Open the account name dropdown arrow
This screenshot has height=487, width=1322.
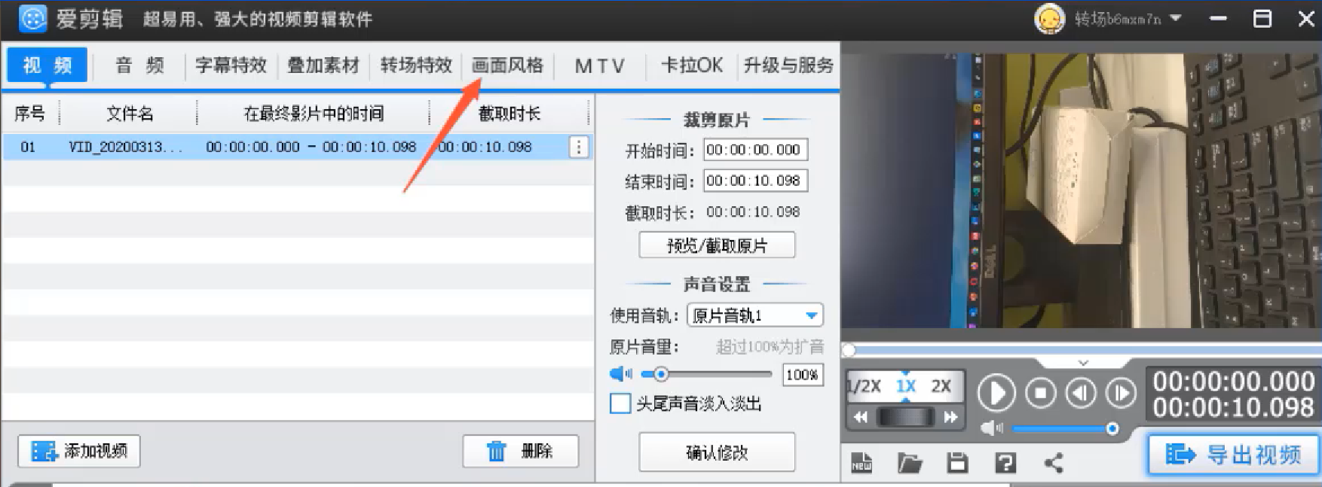1175,18
